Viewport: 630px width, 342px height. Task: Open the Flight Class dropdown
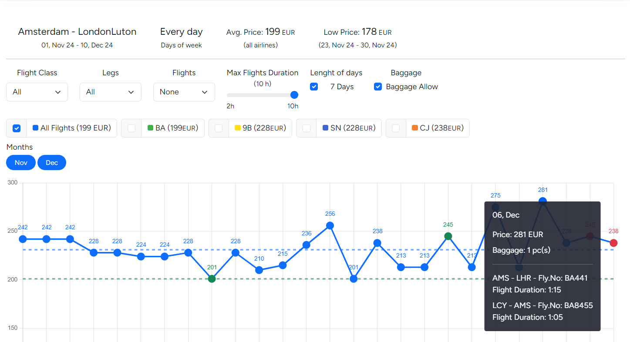[x=37, y=92]
